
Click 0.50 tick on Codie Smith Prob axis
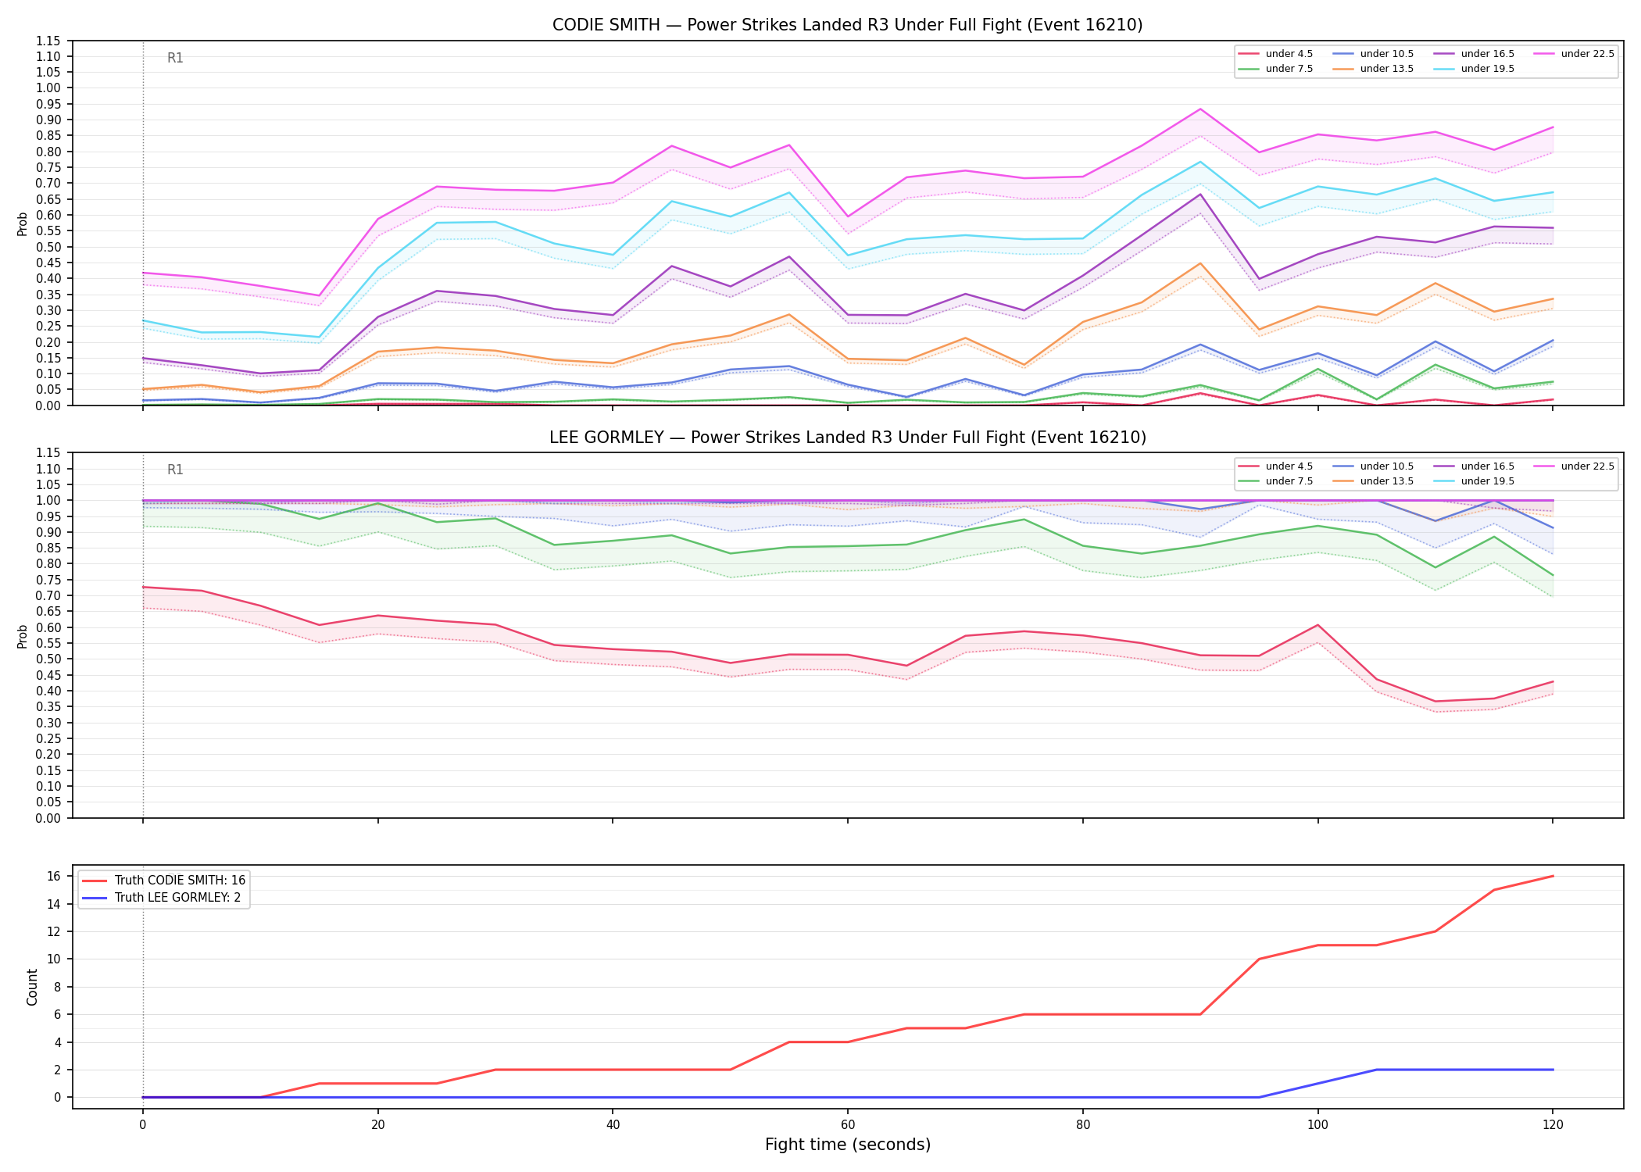point(48,247)
